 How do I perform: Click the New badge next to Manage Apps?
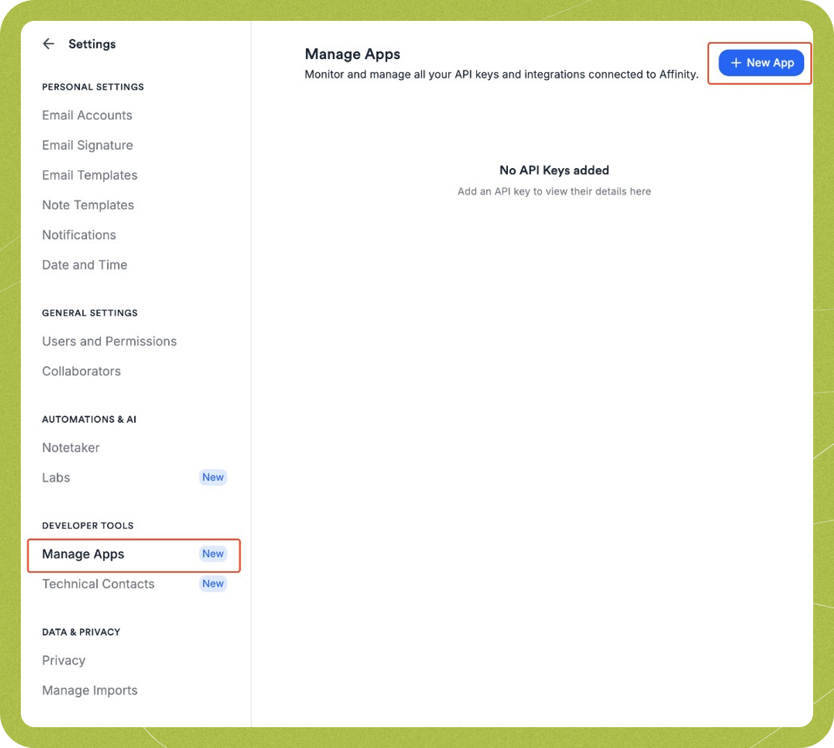coord(213,553)
